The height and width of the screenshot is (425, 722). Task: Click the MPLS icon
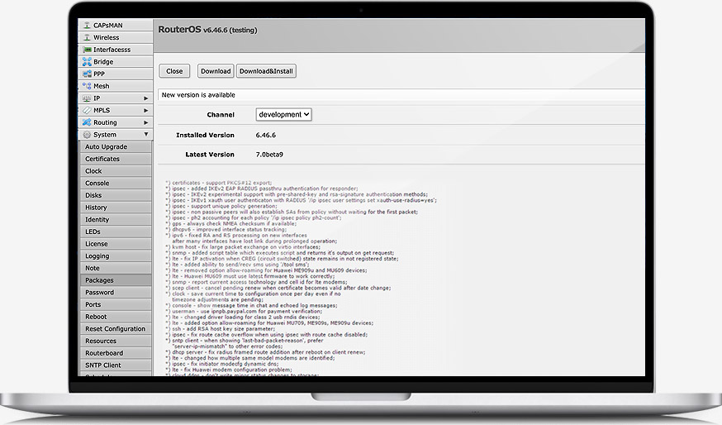tap(87, 110)
